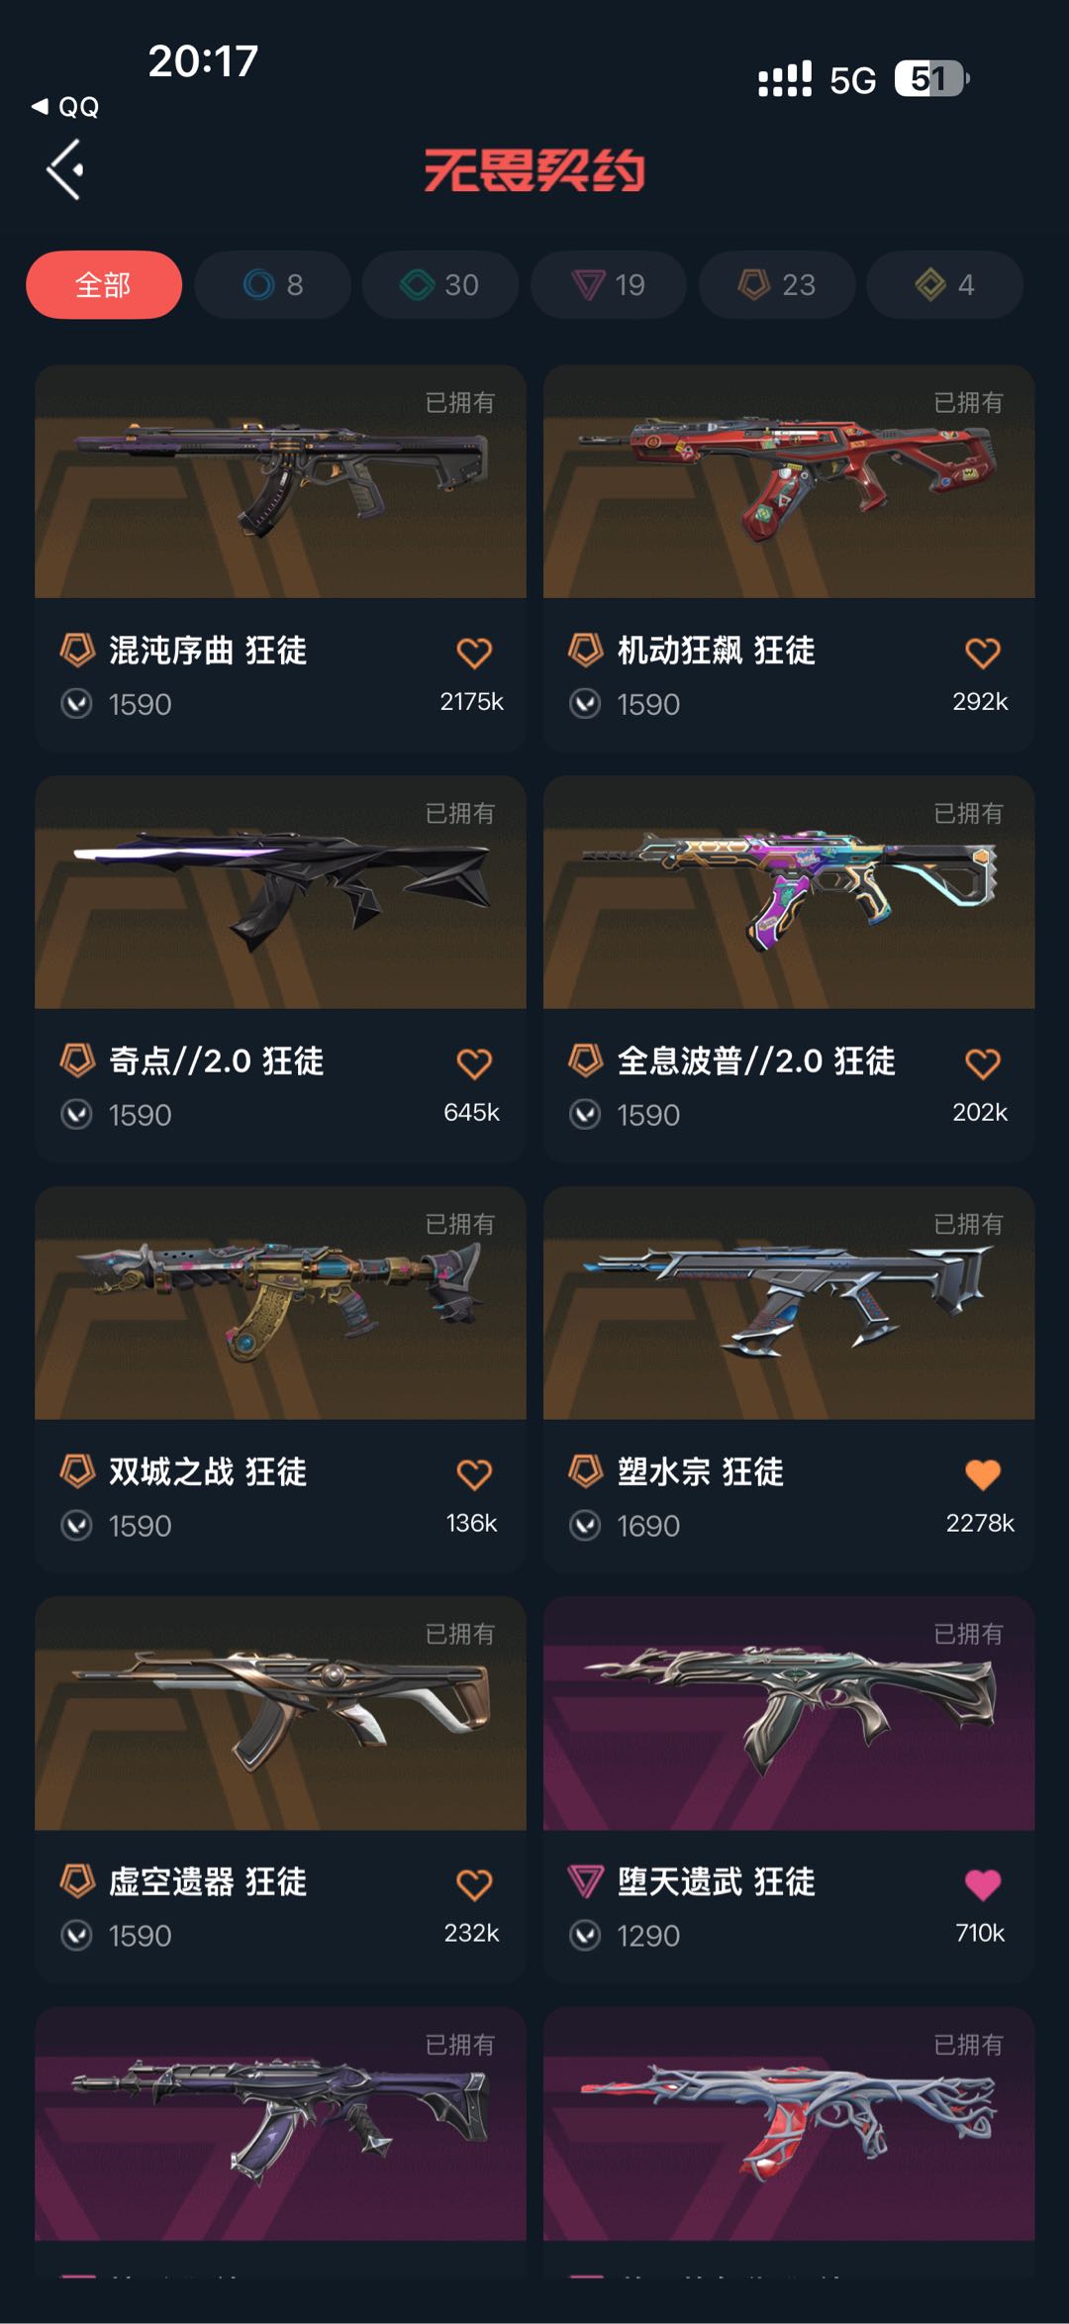The width and height of the screenshot is (1069, 2324).
Task: Filter by yellow diamond tier 4
Action: [944, 285]
